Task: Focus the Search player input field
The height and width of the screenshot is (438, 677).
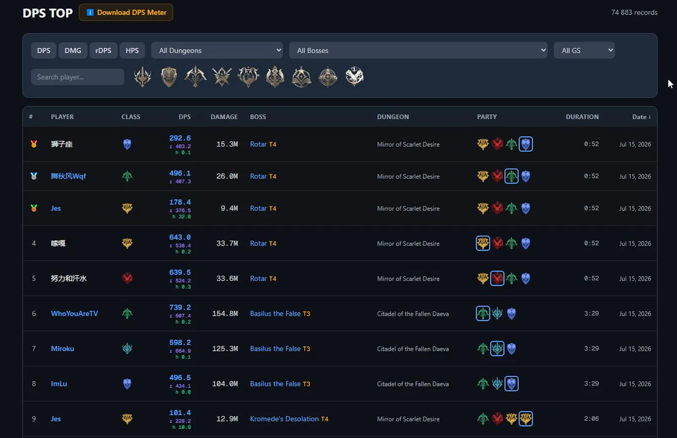Action: point(77,77)
